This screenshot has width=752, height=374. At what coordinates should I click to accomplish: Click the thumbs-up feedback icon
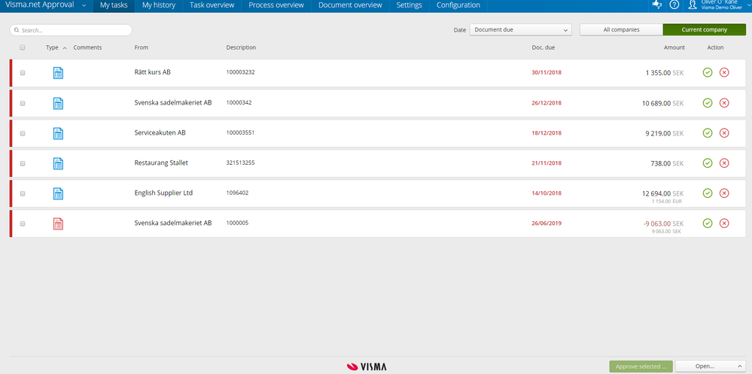pos(657,5)
